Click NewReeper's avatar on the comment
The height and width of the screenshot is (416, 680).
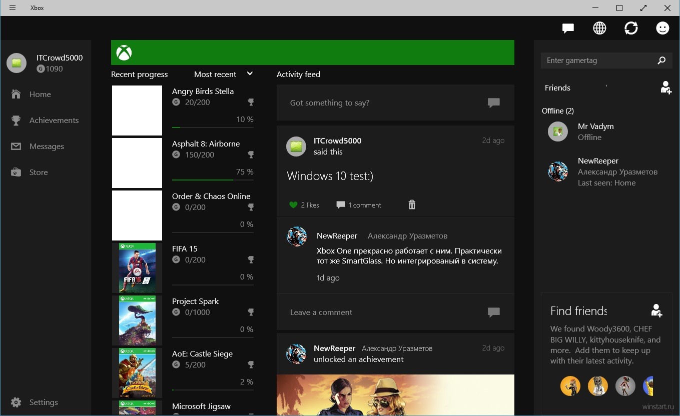297,236
